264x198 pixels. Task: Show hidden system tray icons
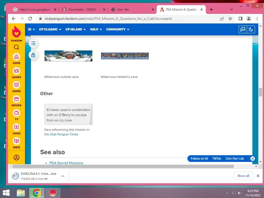[x=227, y=193]
